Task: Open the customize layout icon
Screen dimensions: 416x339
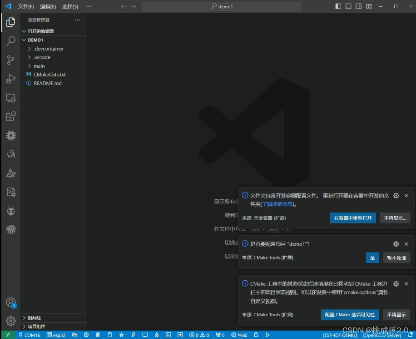Action: coord(369,6)
